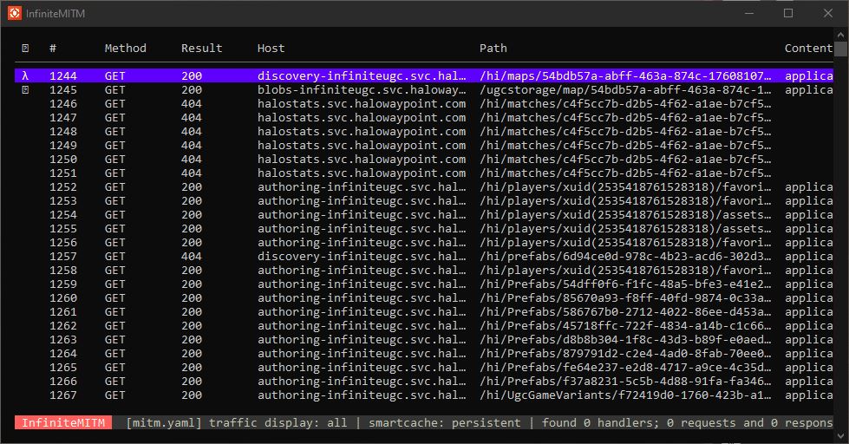Click path /hi/Prefabs/54dff0f6 on row 1259
The height and width of the screenshot is (444, 849).
point(625,284)
